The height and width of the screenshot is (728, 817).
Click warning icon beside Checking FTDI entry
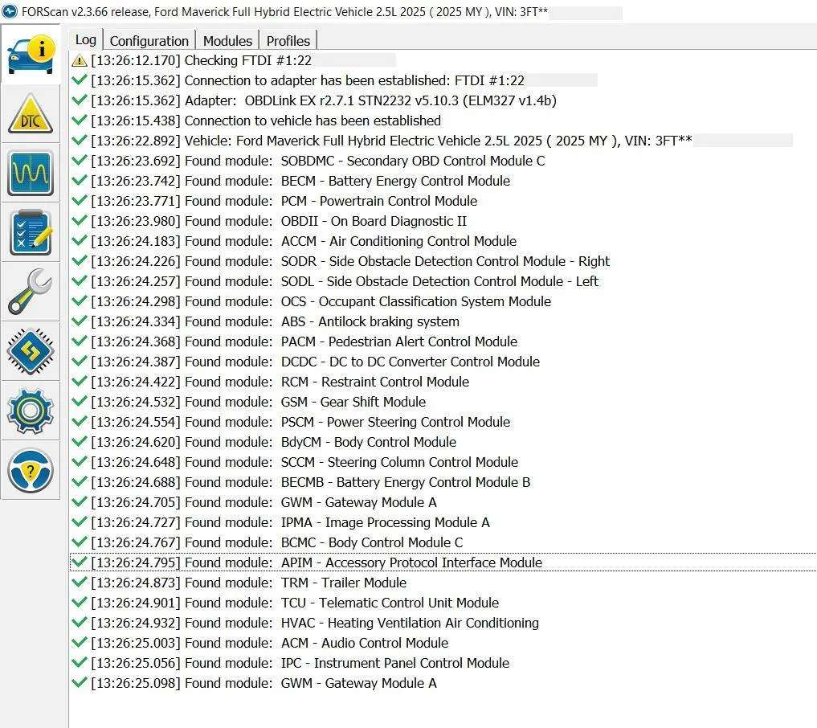click(x=80, y=60)
